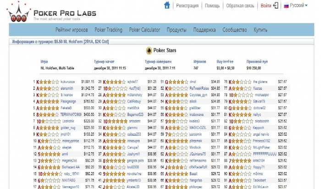The width and height of the screenshot is (321, 189).
Task: Click the $1,881.15 prize amount
Action: pos(88,82)
